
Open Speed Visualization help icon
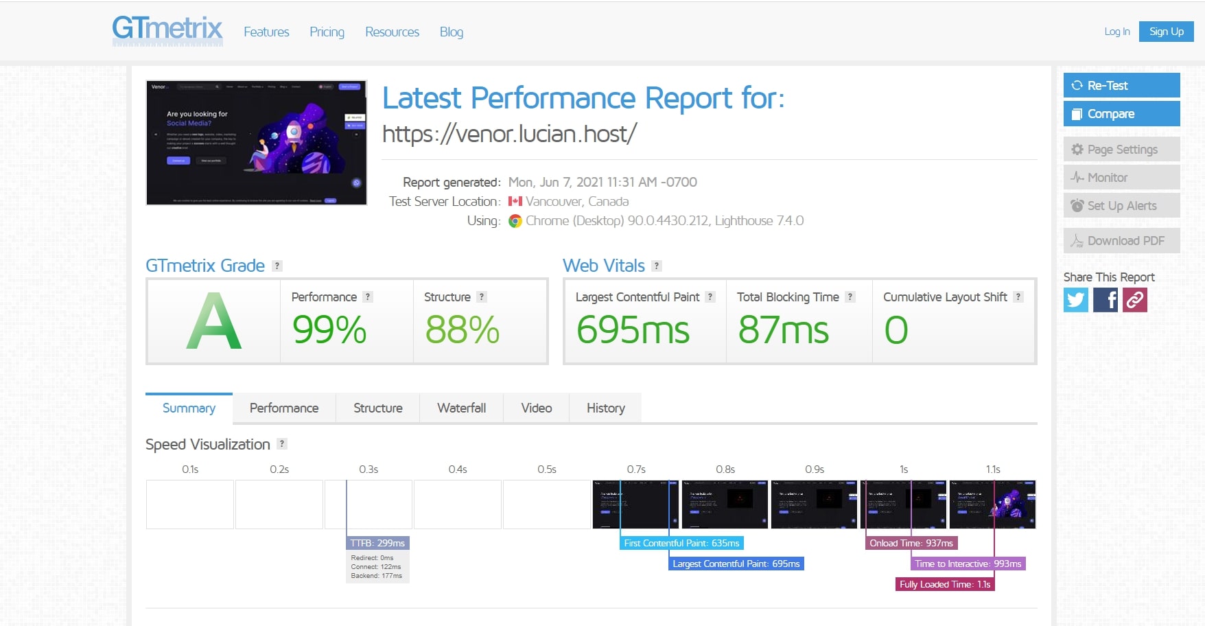click(x=281, y=444)
